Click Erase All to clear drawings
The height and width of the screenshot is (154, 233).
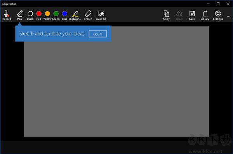(101, 15)
